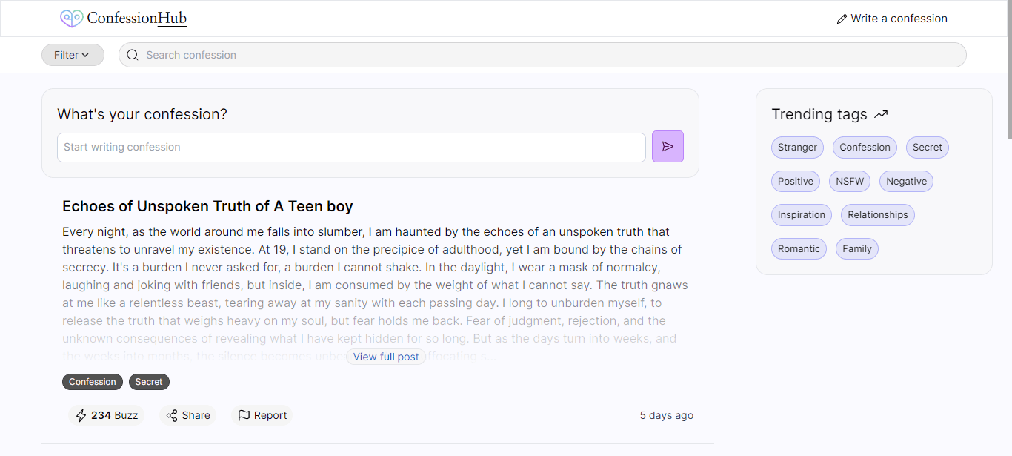Click the lightning bolt Buzz icon
This screenshot has width=1012, height=456.
[81, 415]
